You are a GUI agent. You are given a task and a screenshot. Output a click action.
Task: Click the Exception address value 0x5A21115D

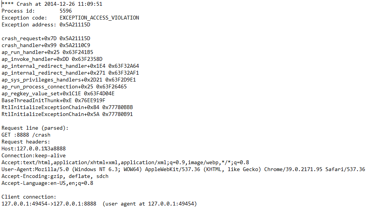75,25
